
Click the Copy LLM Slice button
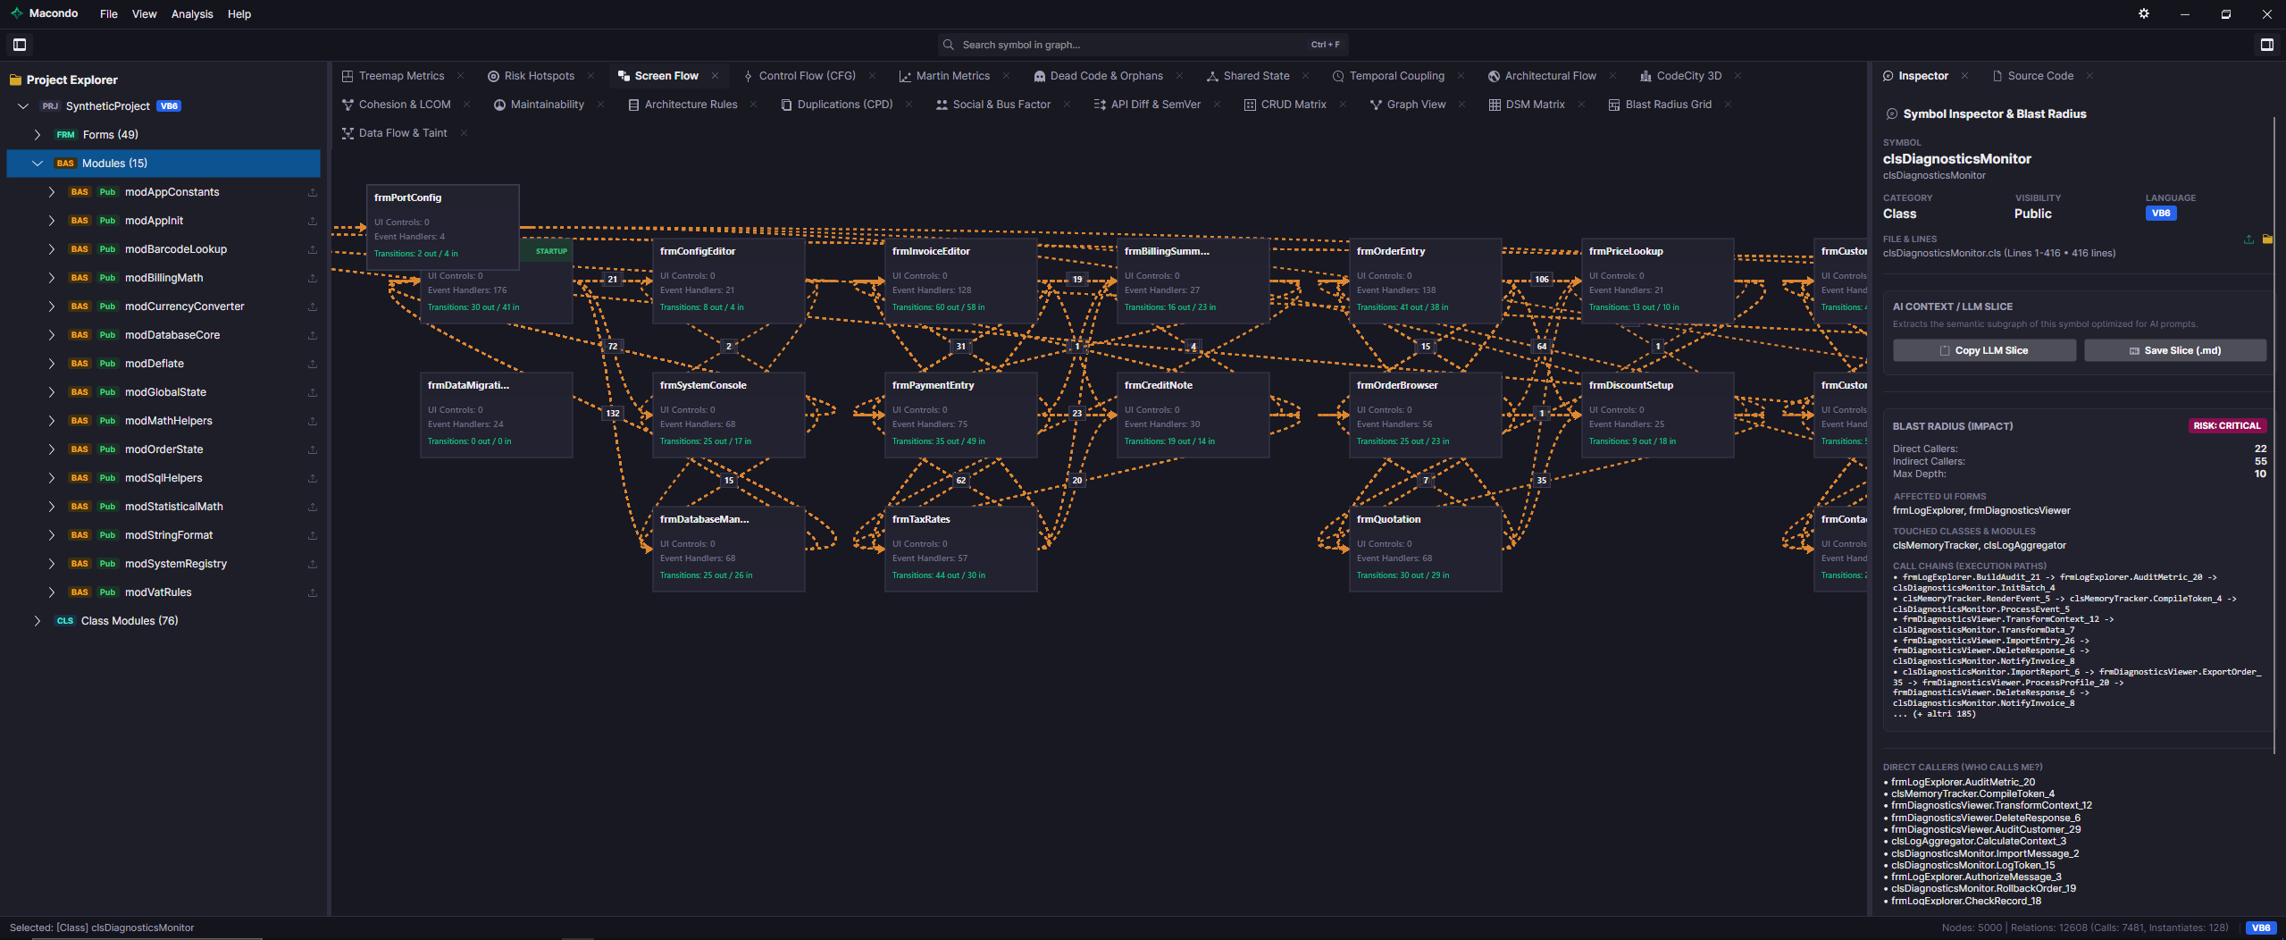(x=1984, y=350)
